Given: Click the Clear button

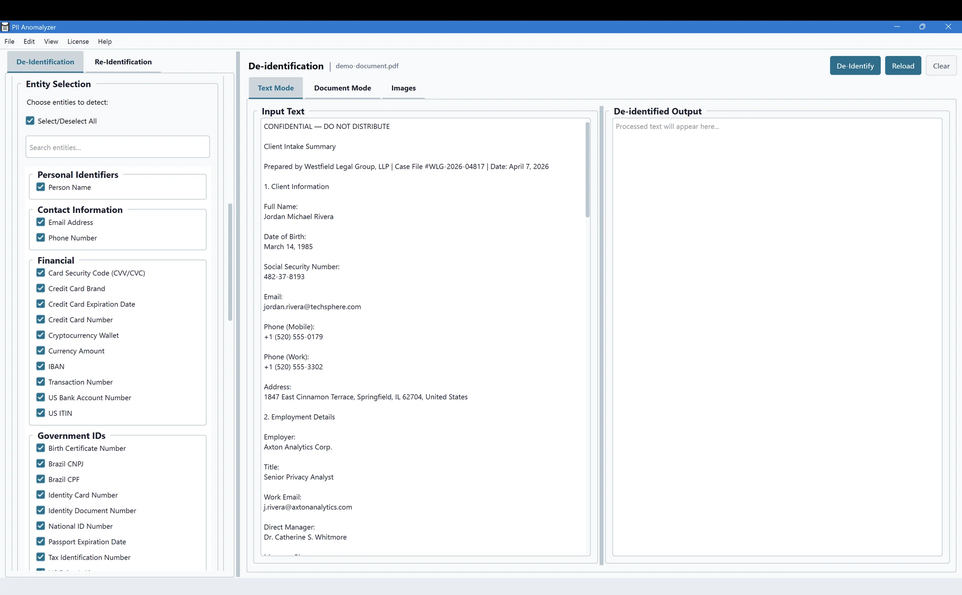Looking at the screenshot, I should tap(941, 66).
